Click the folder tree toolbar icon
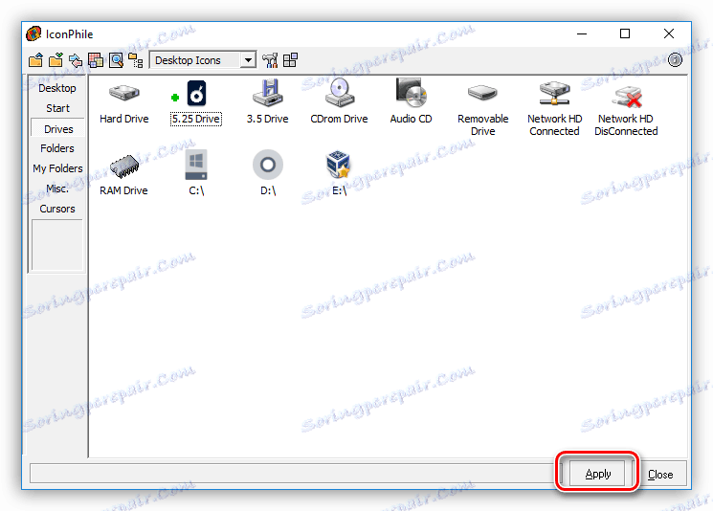The height and width of the screenshot is (511, 713). [x=136, y=60]
